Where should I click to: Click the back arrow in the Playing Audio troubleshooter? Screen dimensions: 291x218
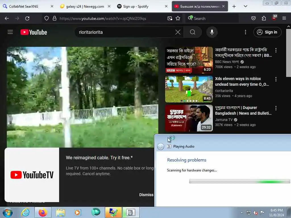(161, 146)
